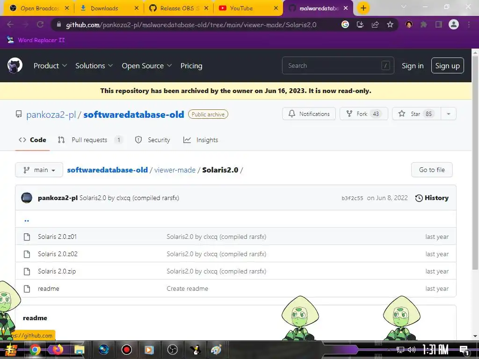
Task: Open the commit History link
Action: [x=432, y=198]
